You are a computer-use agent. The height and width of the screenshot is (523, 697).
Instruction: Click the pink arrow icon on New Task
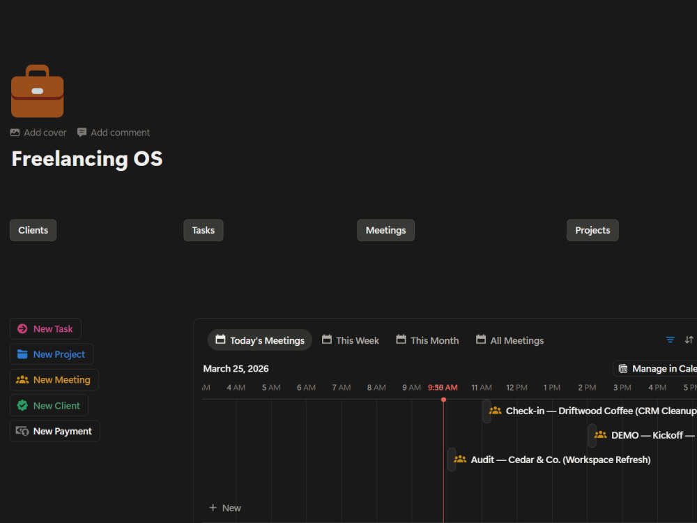[x=22, y=328]
